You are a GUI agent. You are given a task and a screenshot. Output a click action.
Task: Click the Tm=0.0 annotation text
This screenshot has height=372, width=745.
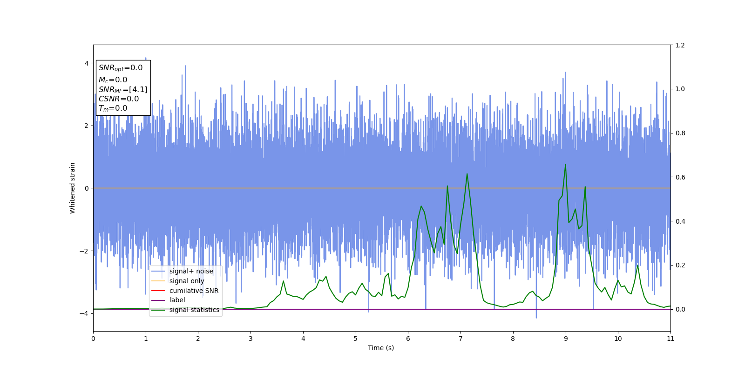point(113,108)
